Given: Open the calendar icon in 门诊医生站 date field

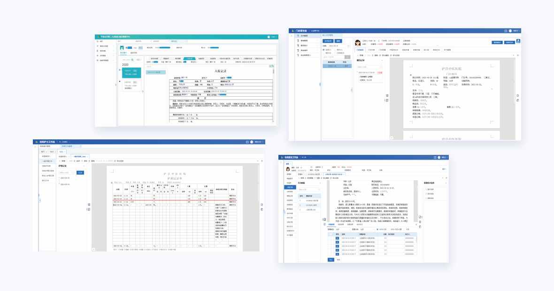Looking at the screenshot, I should coord(349,46).
